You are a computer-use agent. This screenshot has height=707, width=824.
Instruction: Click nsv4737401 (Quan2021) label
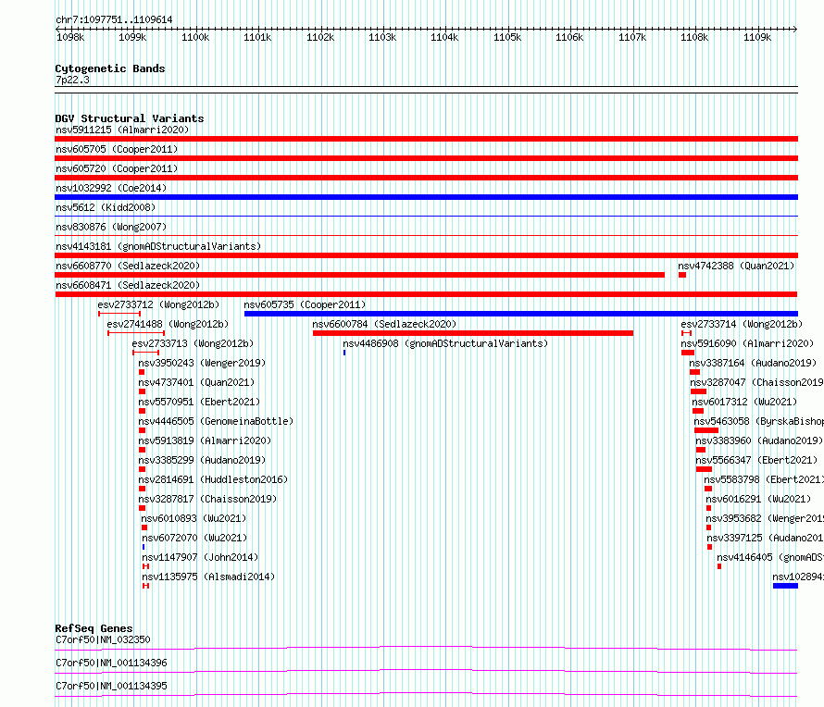[196, 382]
